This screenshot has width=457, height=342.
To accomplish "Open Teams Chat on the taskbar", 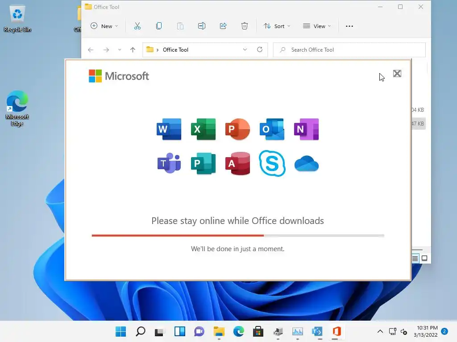I will (x=199, y=331).
